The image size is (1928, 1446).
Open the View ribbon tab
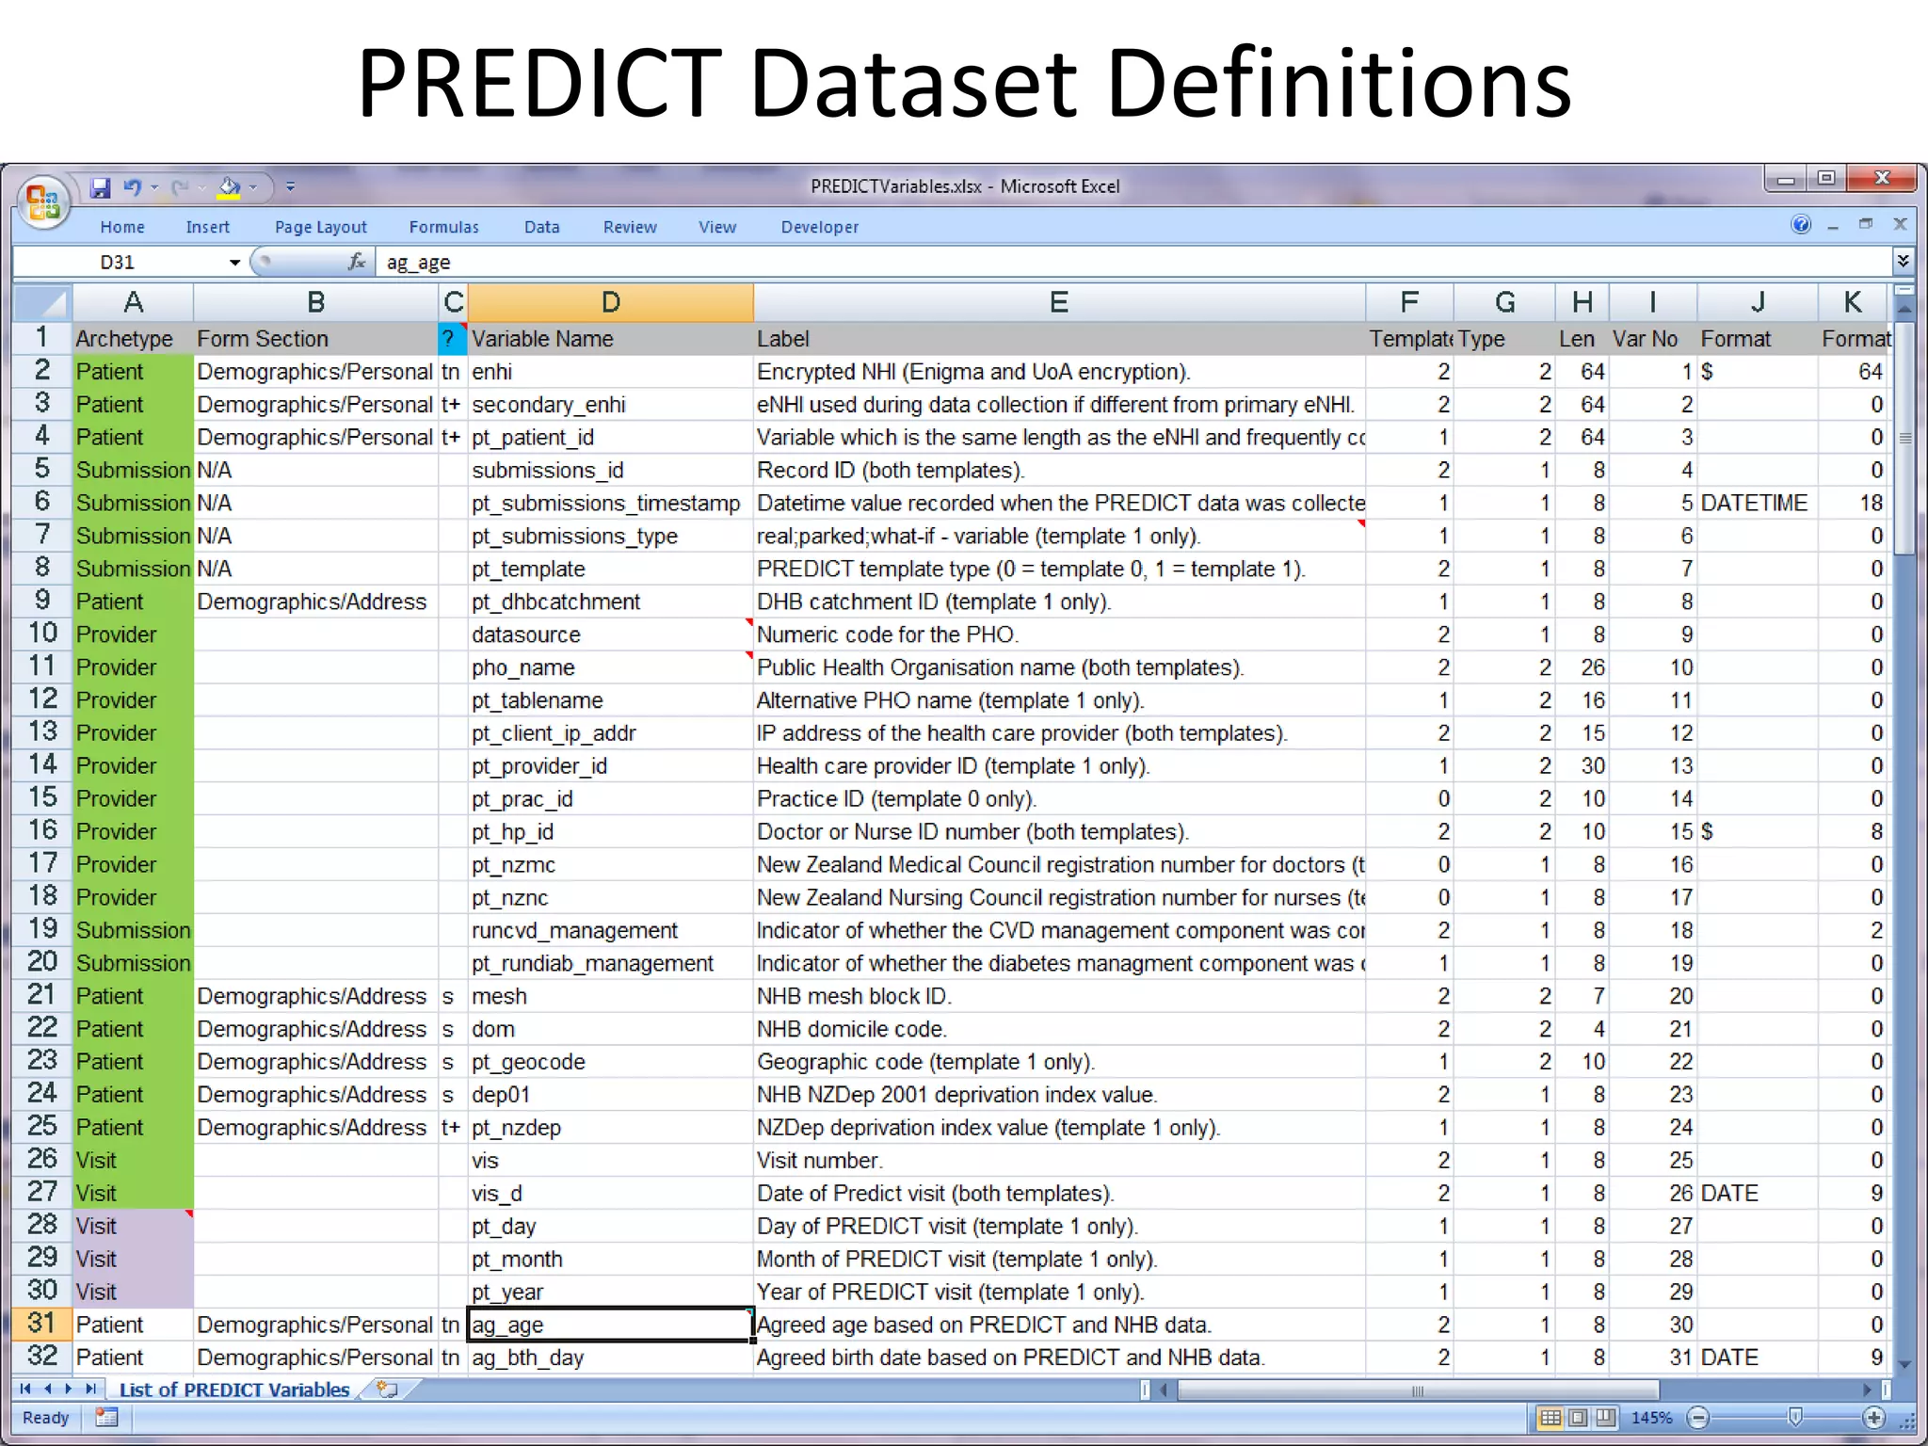pos(717,227)
